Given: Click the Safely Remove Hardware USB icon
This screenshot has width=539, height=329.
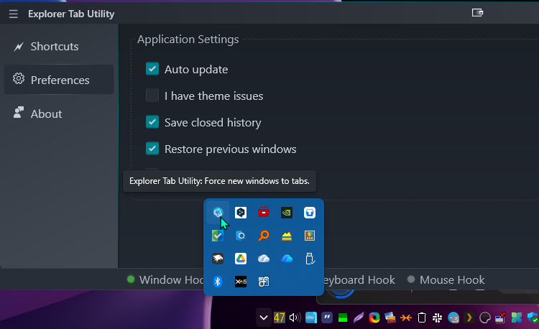Looking at the screenshot, I should [x=310, y=259].
